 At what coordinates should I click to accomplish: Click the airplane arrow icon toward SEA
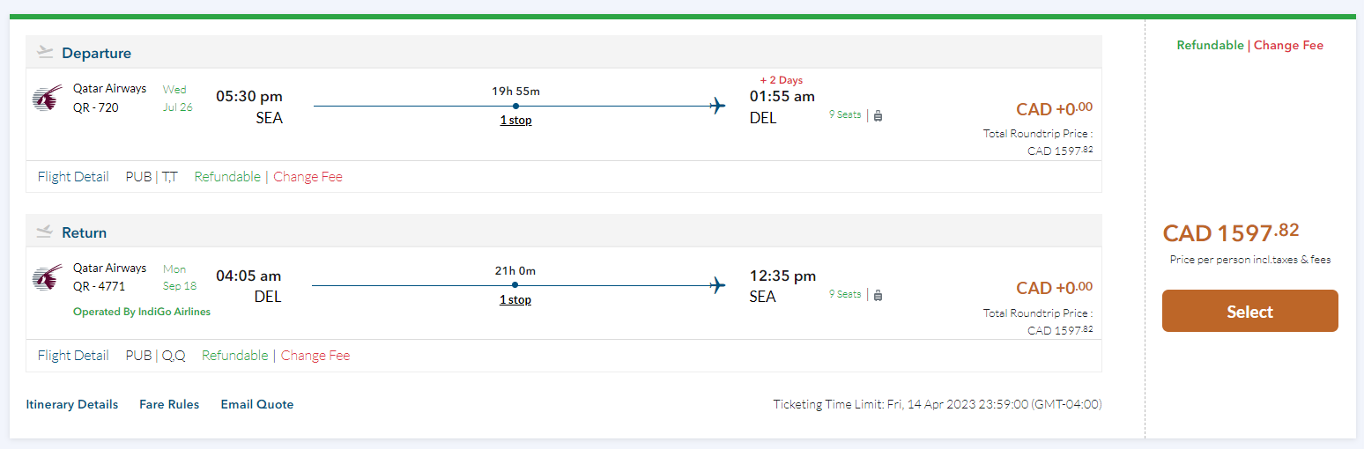718,285
